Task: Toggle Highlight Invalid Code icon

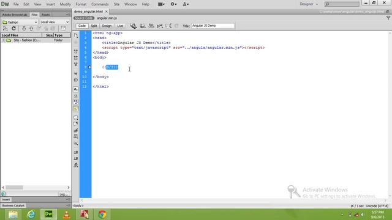Action: (76, 96)
